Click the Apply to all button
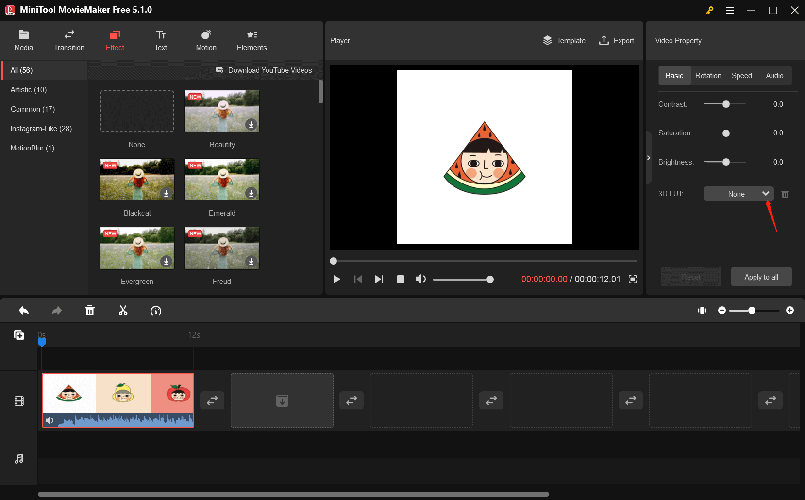This screenshot has width=805, height=500. point(761,277)
